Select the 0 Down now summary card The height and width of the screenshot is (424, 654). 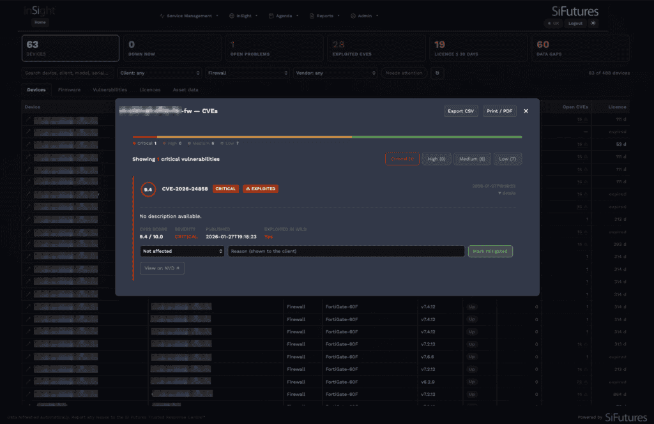tap(172, 48)
